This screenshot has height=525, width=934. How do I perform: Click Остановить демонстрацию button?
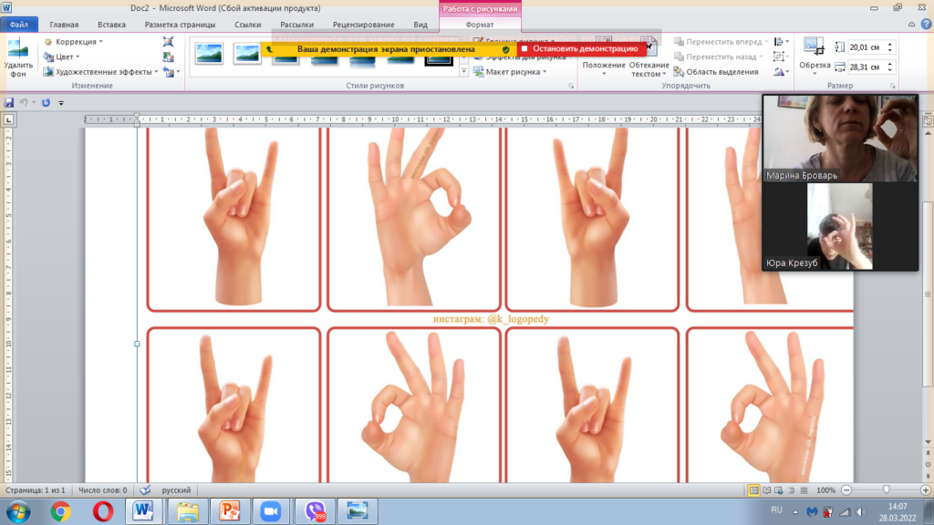(x=578, y=49)
